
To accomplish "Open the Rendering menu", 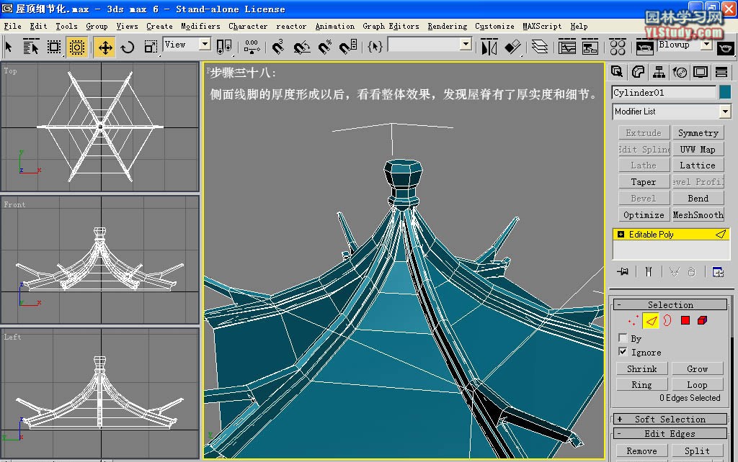I will point(447,27).
